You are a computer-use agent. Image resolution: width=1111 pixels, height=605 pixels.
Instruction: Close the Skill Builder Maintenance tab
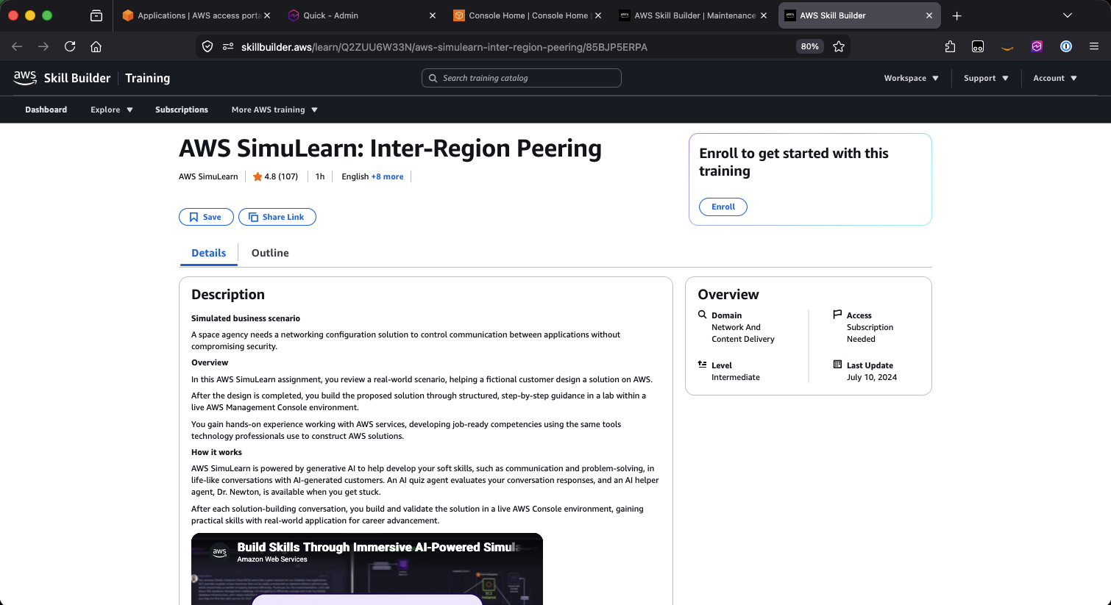pyautogui.click(x=764, y=15)
